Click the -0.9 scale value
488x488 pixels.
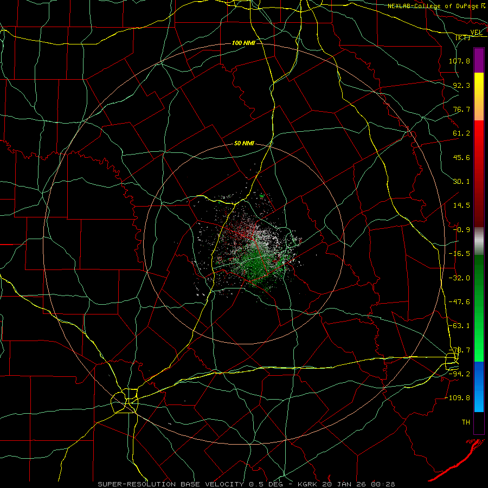coord(461,230)
